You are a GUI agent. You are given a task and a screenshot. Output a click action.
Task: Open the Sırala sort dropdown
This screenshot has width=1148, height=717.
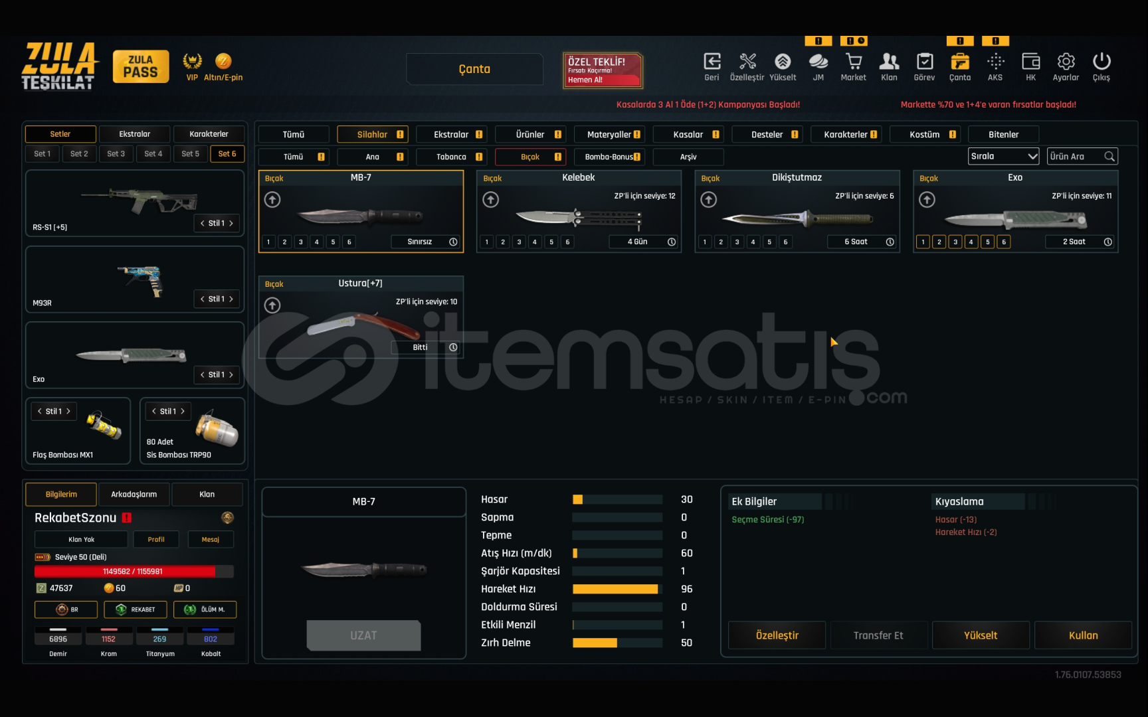click(1004, 157)
